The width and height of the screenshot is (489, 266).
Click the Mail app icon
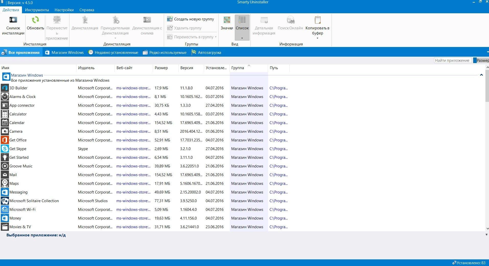point(5,175)
